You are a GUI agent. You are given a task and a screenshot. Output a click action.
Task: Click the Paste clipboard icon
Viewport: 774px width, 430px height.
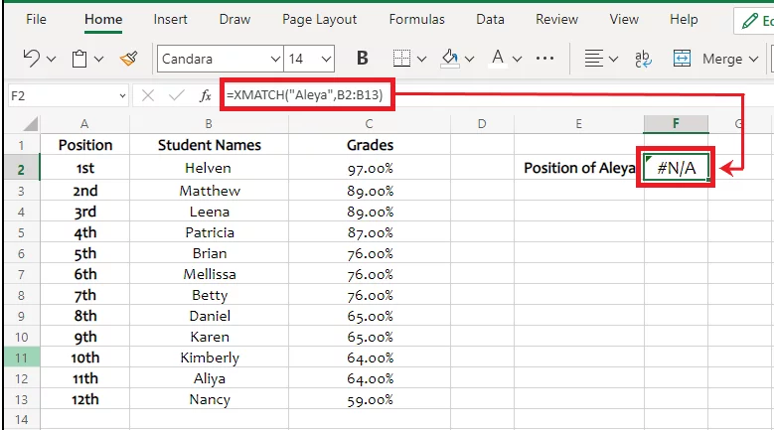tap(79, 59)
